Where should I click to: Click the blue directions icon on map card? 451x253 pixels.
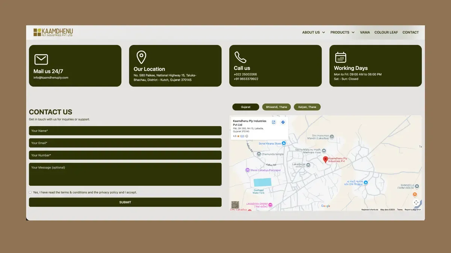pos(283,122)
